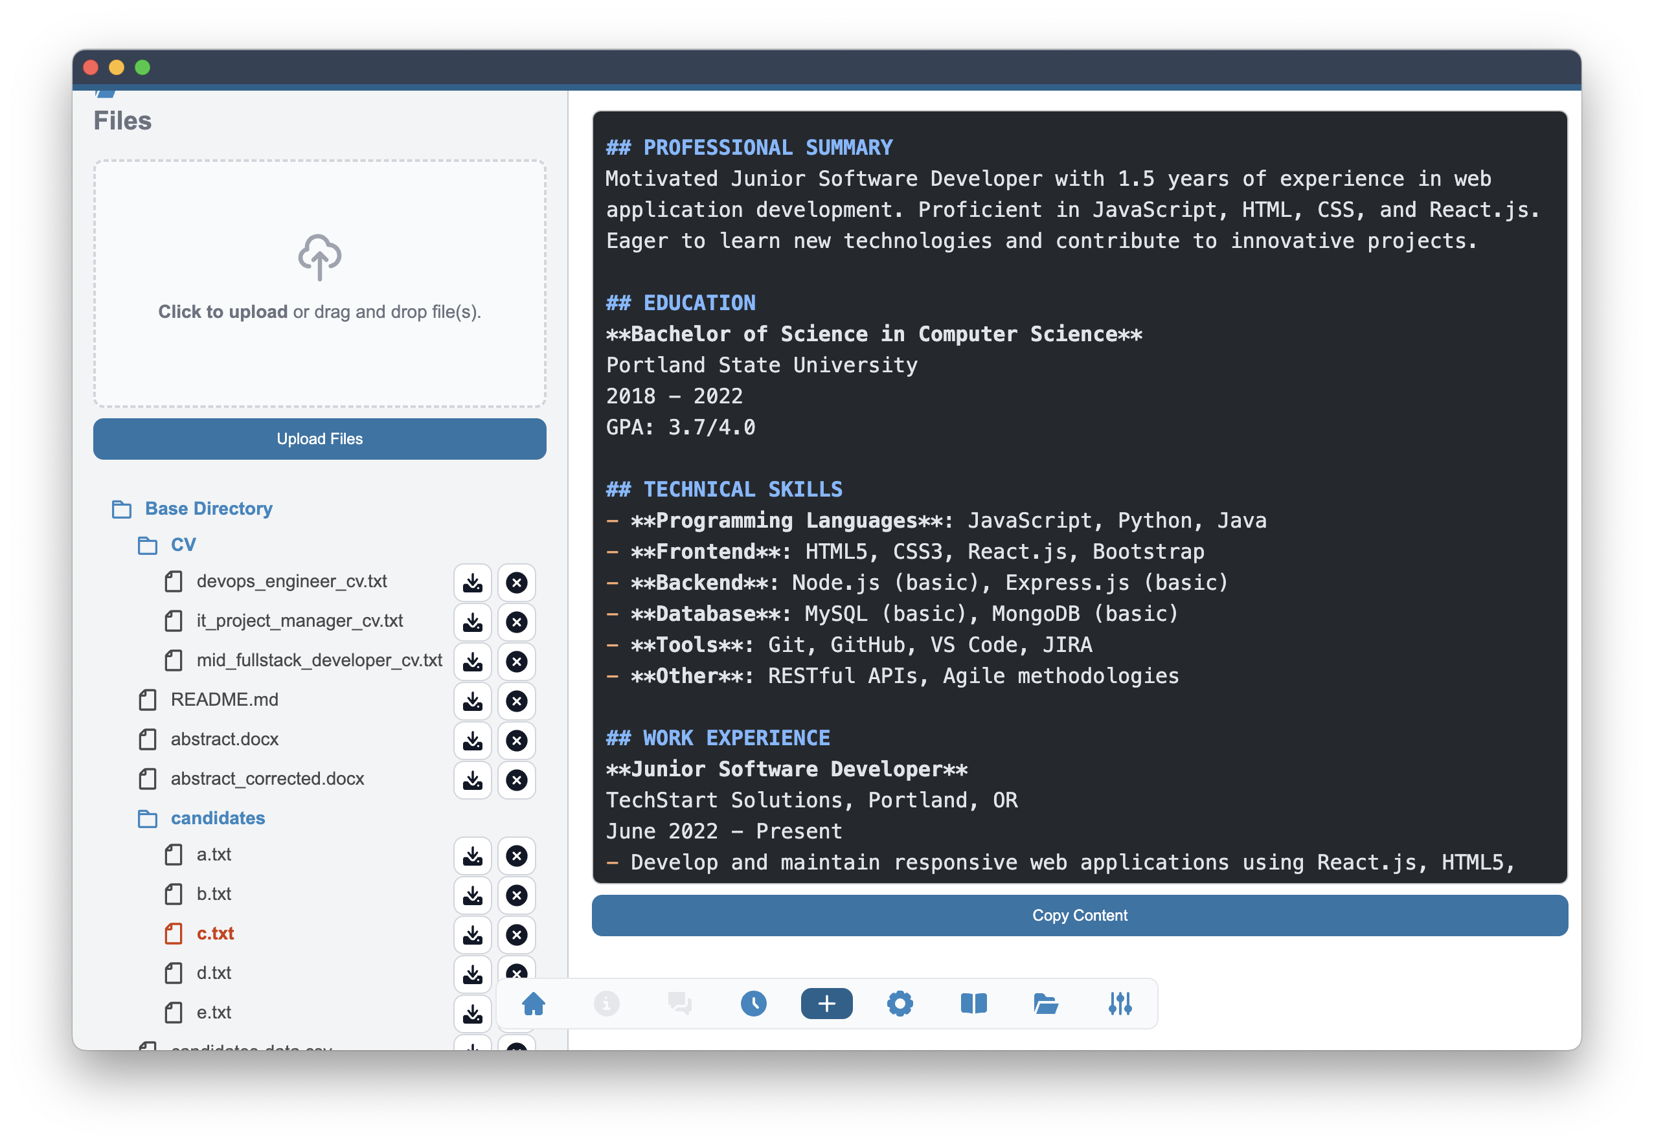Viewport: 1654px width, 1146px height.
Task: Click the Upload Files button
Action: 319,439
